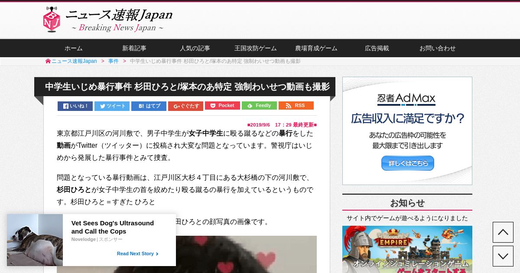The image size is (520, 273).
Task: Click the scroll-to-bottom arrow button
Action: pyautogui.click(x=503, y=256)
